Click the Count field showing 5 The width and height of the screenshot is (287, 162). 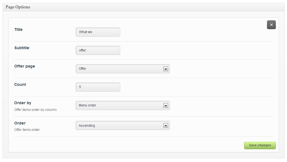click(98, 87)
